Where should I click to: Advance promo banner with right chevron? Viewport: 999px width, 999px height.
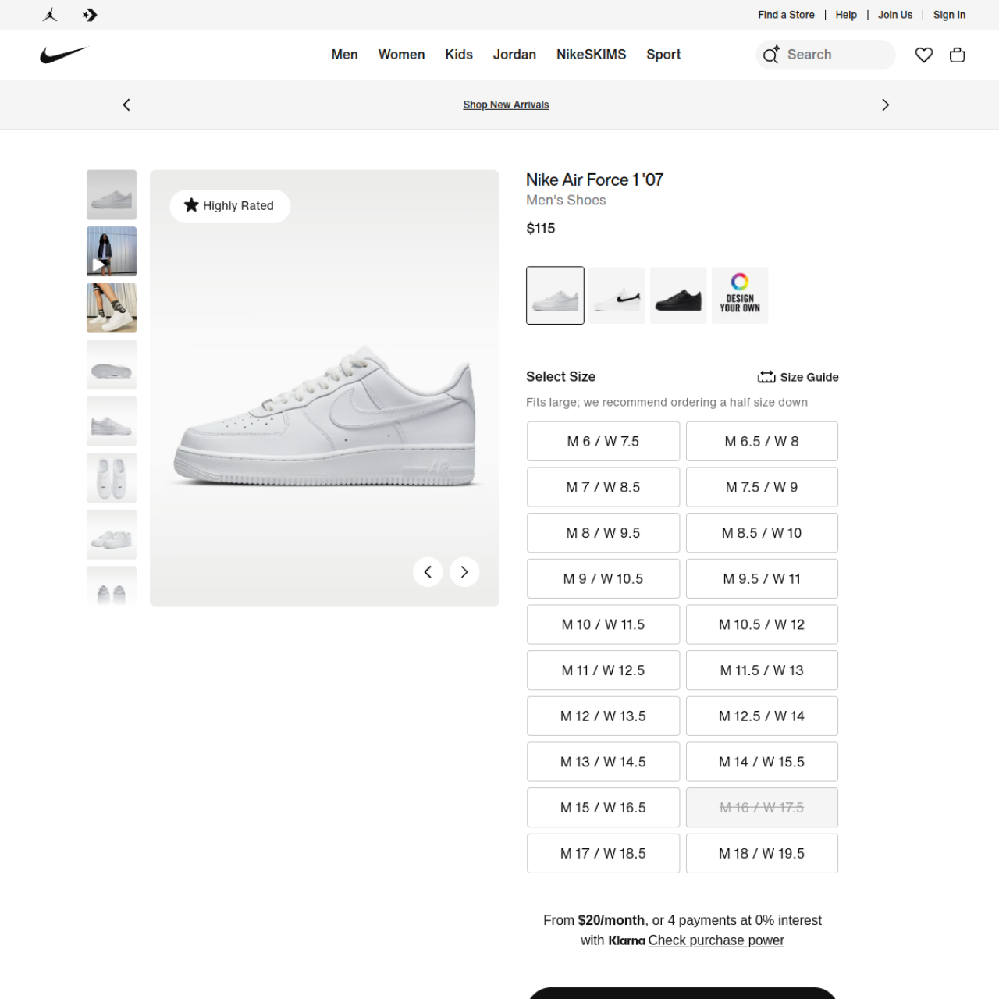point(885,105)
